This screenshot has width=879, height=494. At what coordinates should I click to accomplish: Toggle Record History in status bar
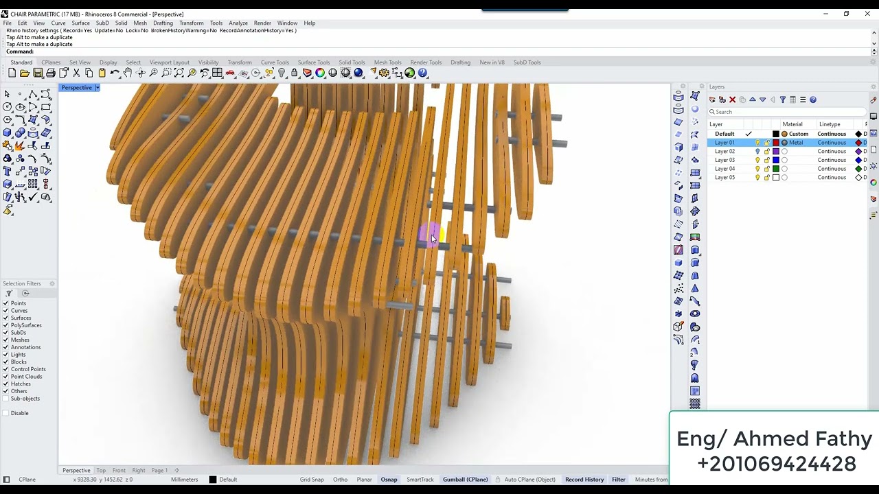tap(584, 480)
